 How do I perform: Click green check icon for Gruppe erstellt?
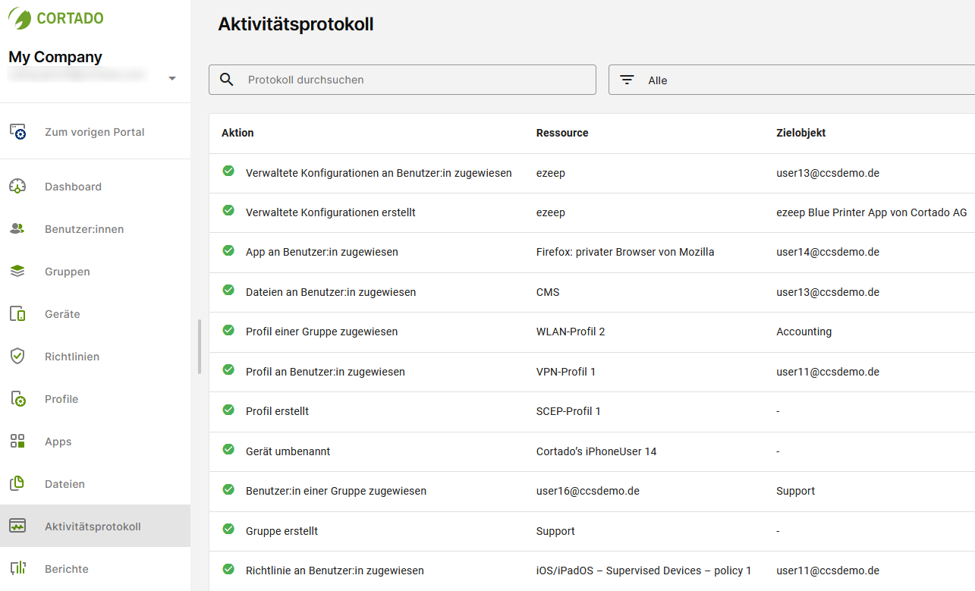[x=228, y=530]
